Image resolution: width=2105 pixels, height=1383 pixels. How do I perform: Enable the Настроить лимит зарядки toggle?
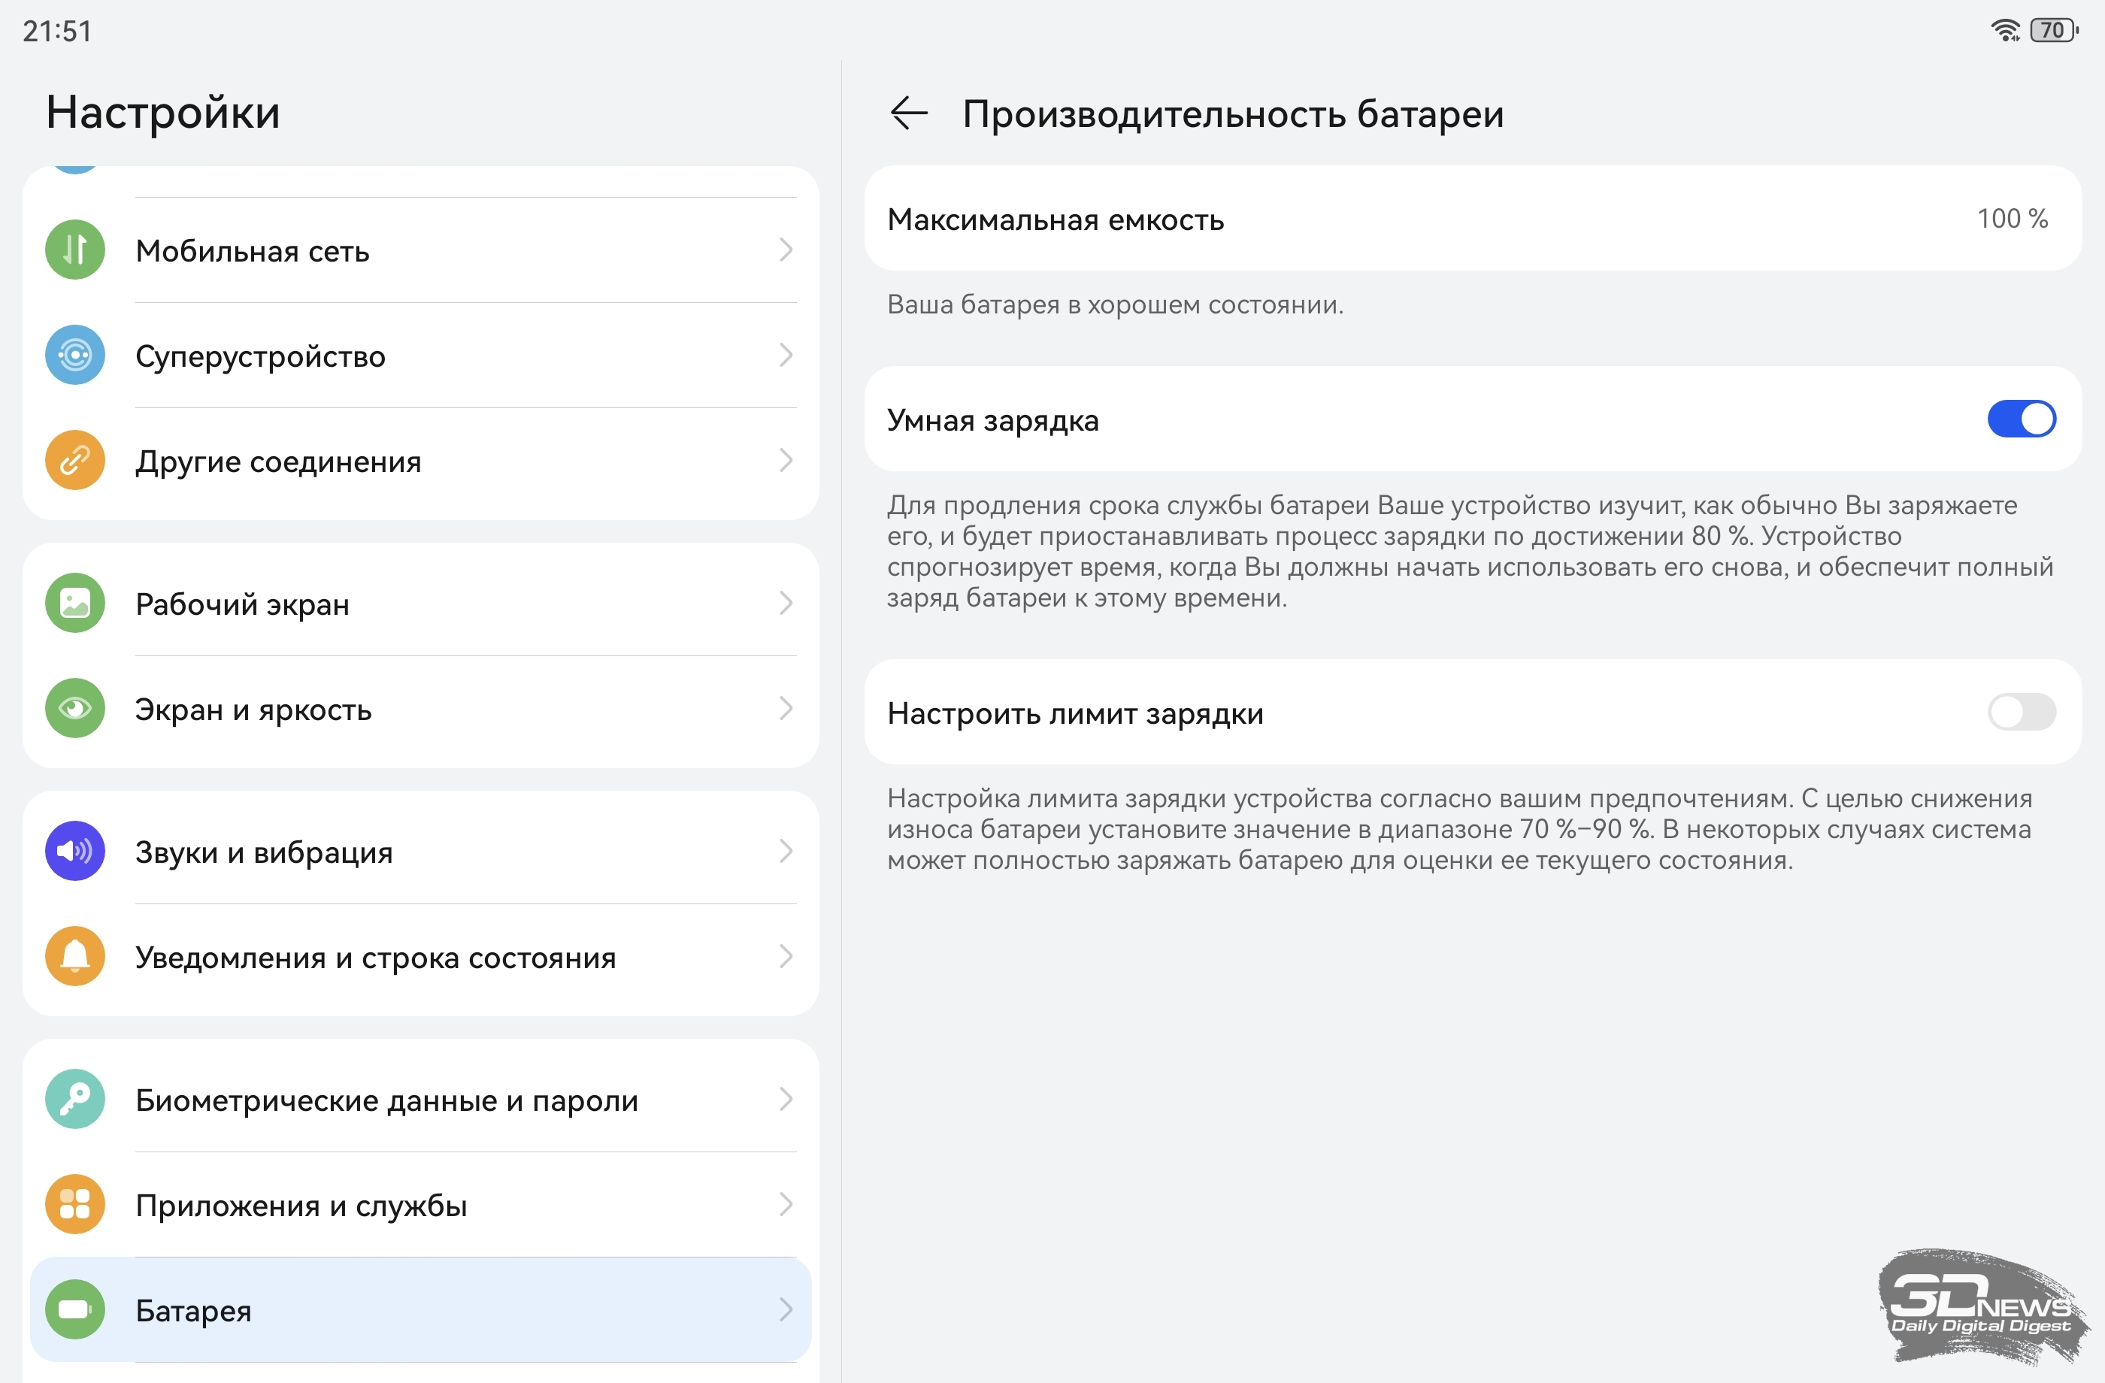pos(2020,712)
